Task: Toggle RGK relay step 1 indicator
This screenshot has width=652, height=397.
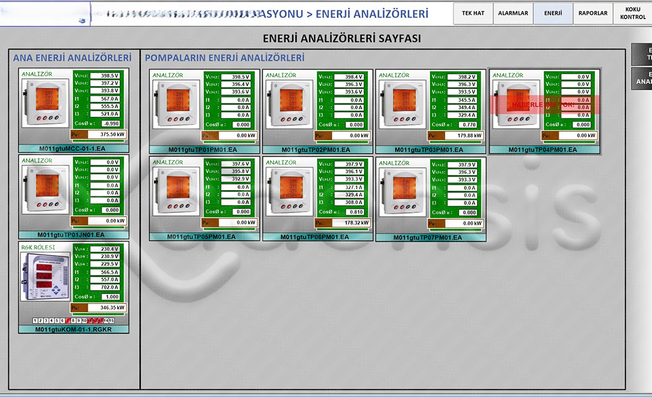Action: tap(35, 321)
